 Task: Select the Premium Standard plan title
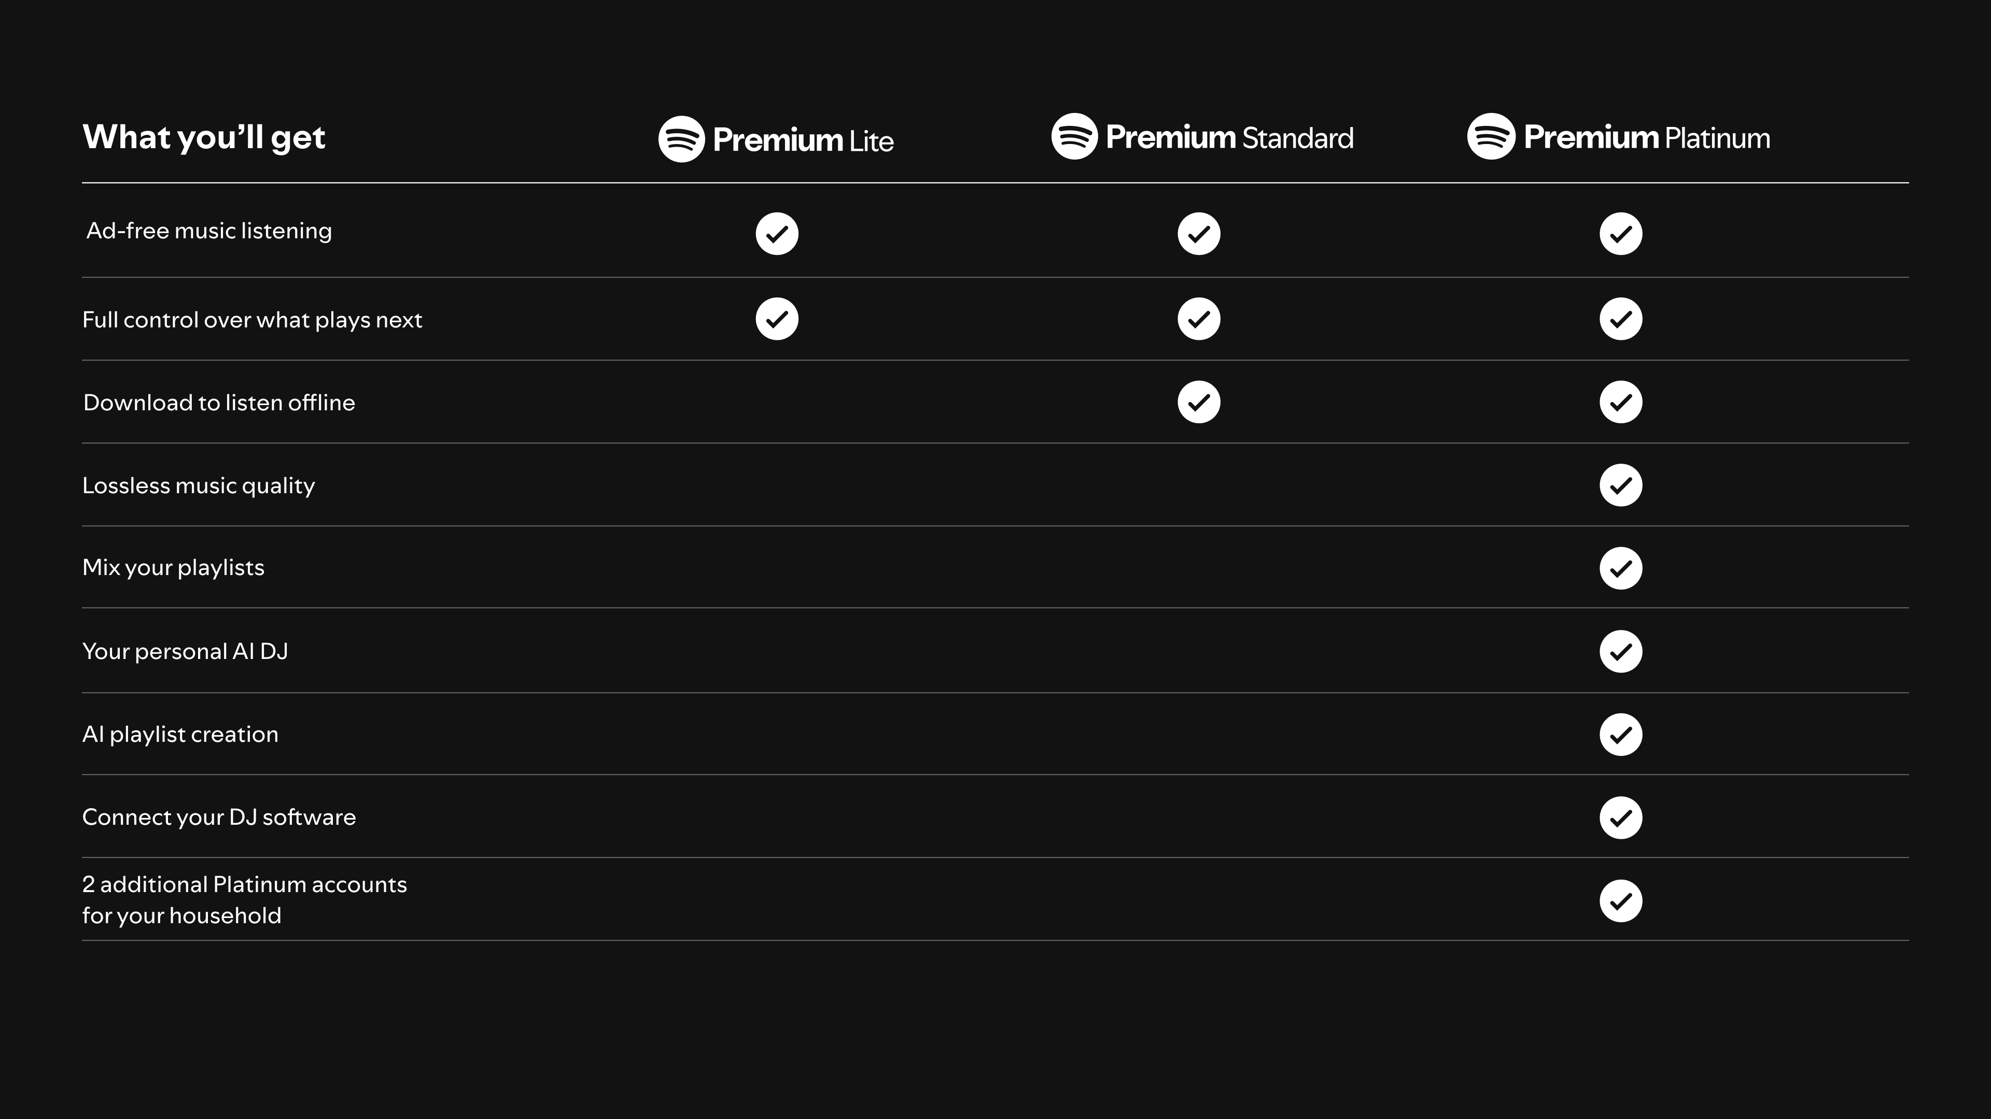1229,137
